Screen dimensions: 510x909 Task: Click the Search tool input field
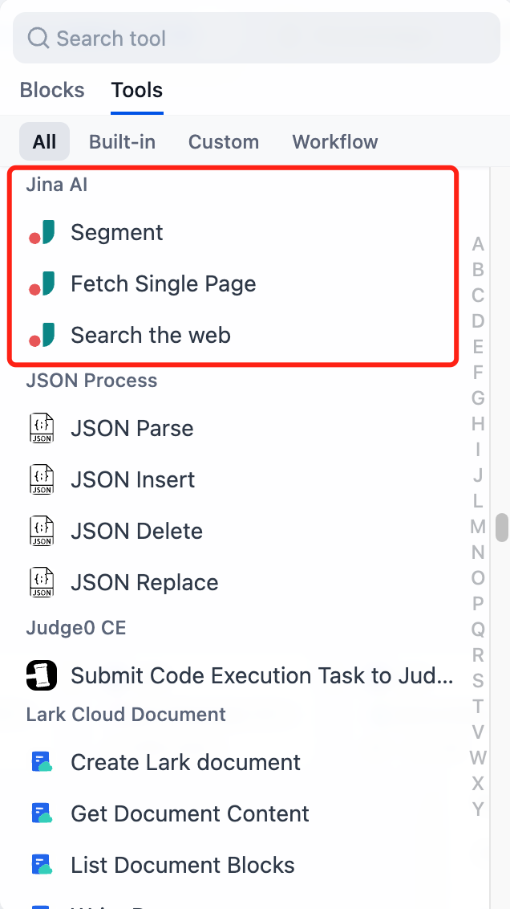click(257, 38)
